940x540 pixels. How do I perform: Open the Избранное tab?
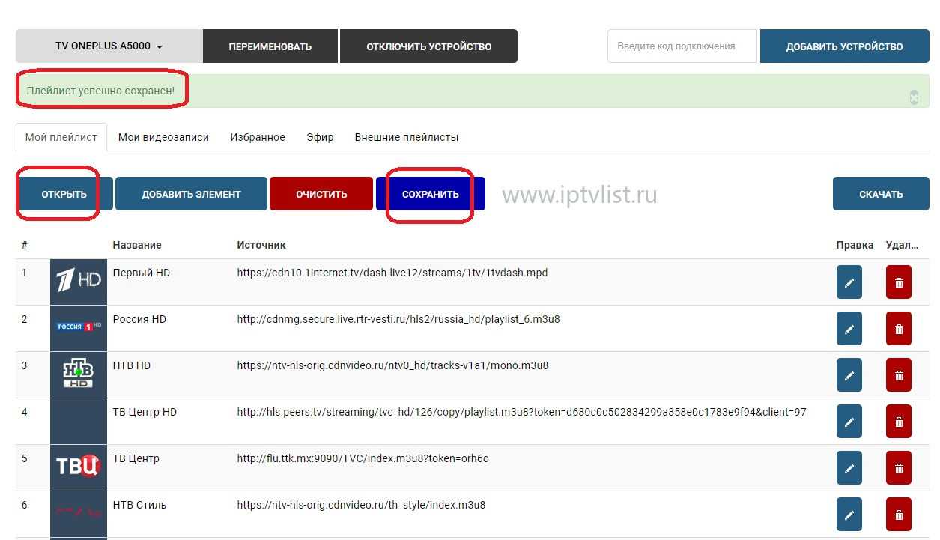click(x=258, y=137)
